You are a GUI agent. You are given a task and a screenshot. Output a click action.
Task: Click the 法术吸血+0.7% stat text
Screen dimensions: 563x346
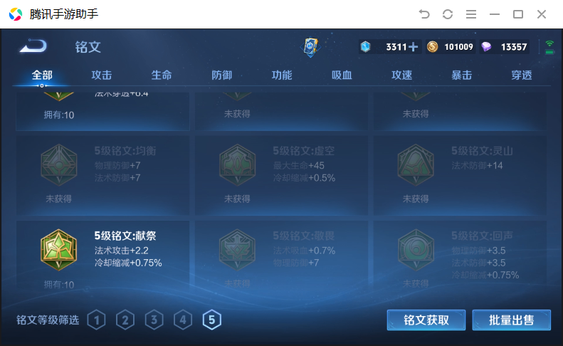tap(304, 250)
